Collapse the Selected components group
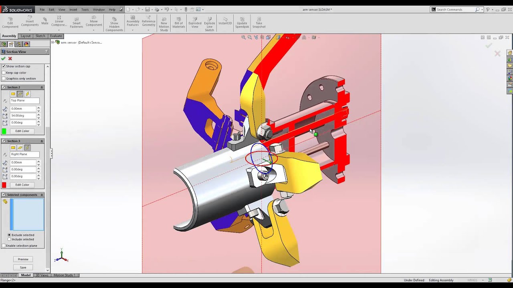 [42, 195]
